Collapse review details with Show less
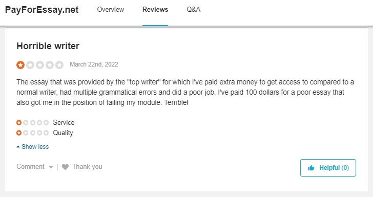373x197 pixels. 33,147
